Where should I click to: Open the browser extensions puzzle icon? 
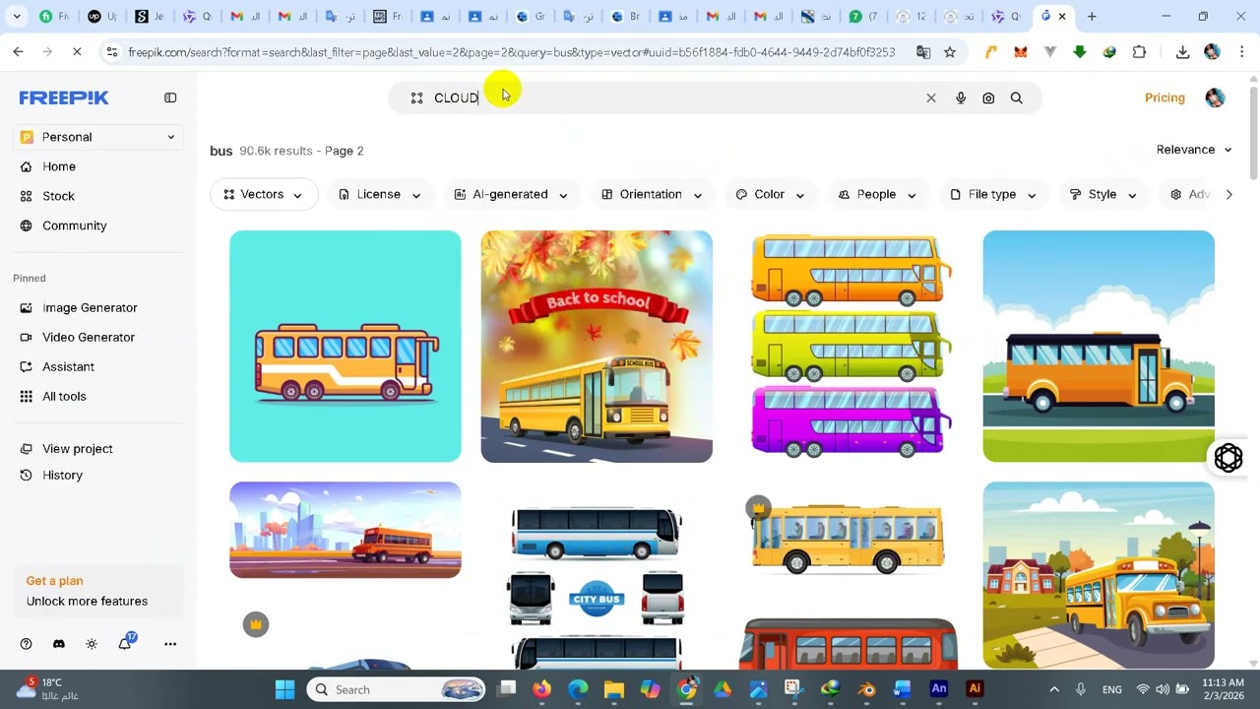point(1140,52)
